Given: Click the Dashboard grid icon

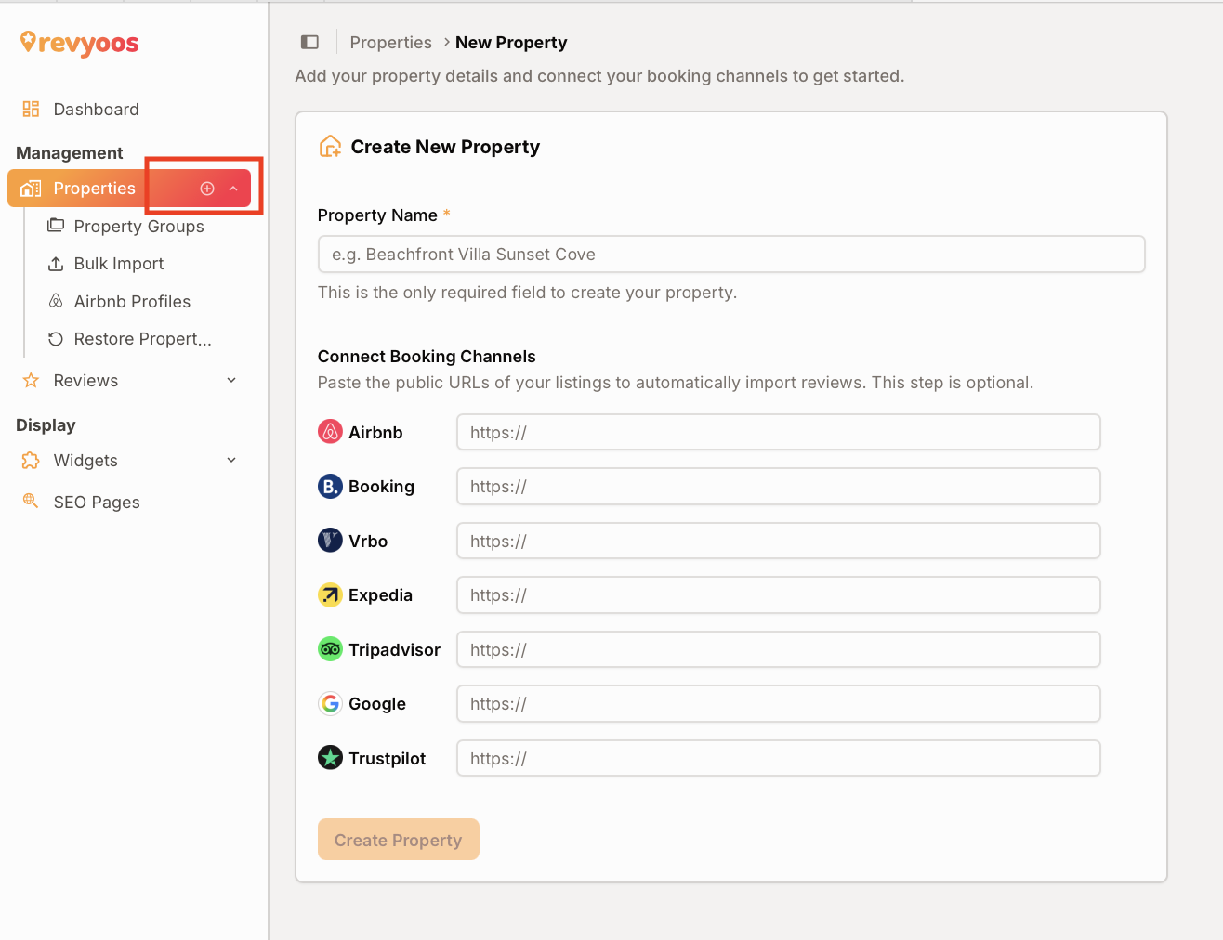Looking at the screenshot, I should pyautogui.click(x=31, y=109).
